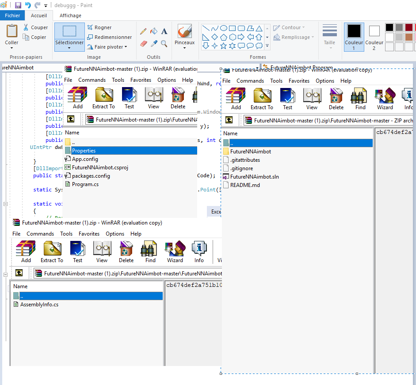Click the Save icon in Paint title bar
Image resolution: width=416 pixels, height=385 pixels.
pyautogui.click(x=18, y=5)
